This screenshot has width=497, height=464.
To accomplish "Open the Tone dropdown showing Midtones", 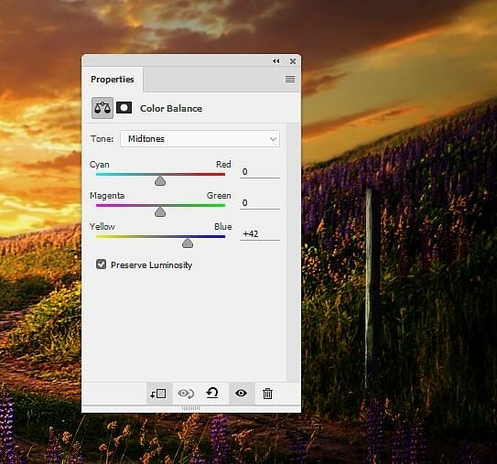I will coord(200,139).
